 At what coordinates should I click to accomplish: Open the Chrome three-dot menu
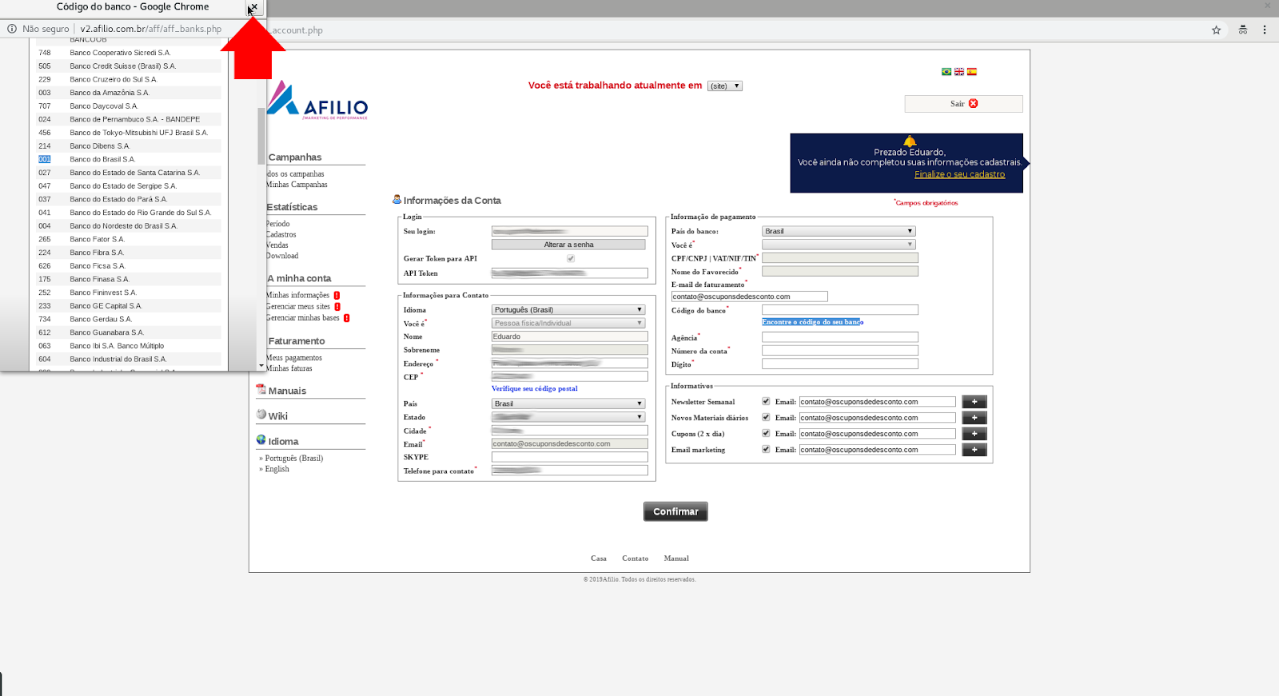1265,30
